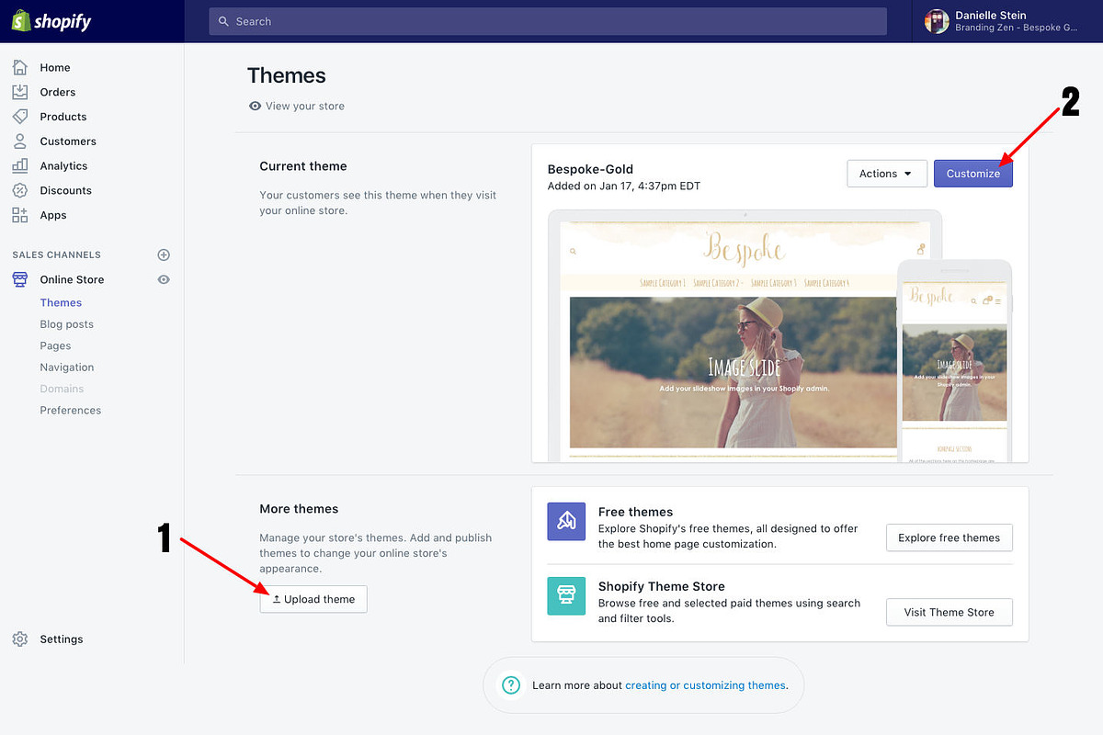
Task: Open the Products section icon
Action: coord(20,116)
